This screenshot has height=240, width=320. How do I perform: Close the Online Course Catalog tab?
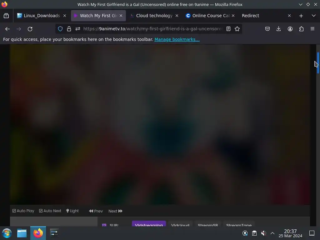233,16
